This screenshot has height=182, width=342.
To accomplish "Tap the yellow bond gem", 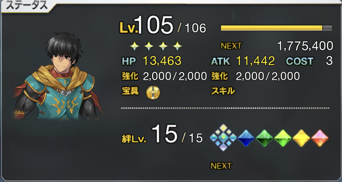I will [x=301, y=138].
